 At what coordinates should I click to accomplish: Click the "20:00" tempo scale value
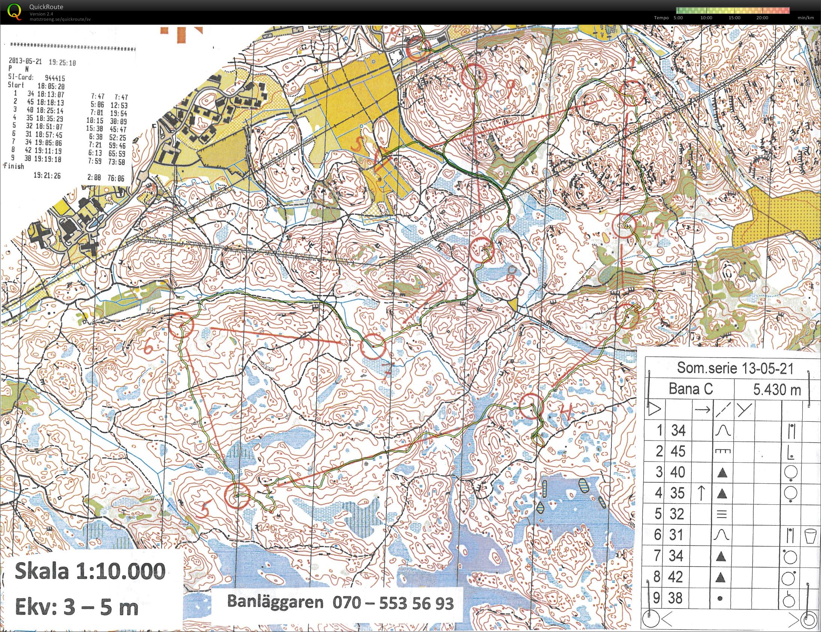tap(762, 18)
